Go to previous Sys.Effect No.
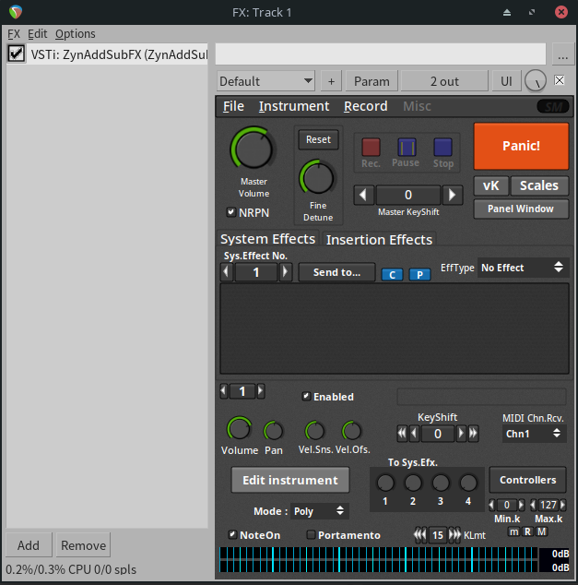 click(x=226, y=272)
